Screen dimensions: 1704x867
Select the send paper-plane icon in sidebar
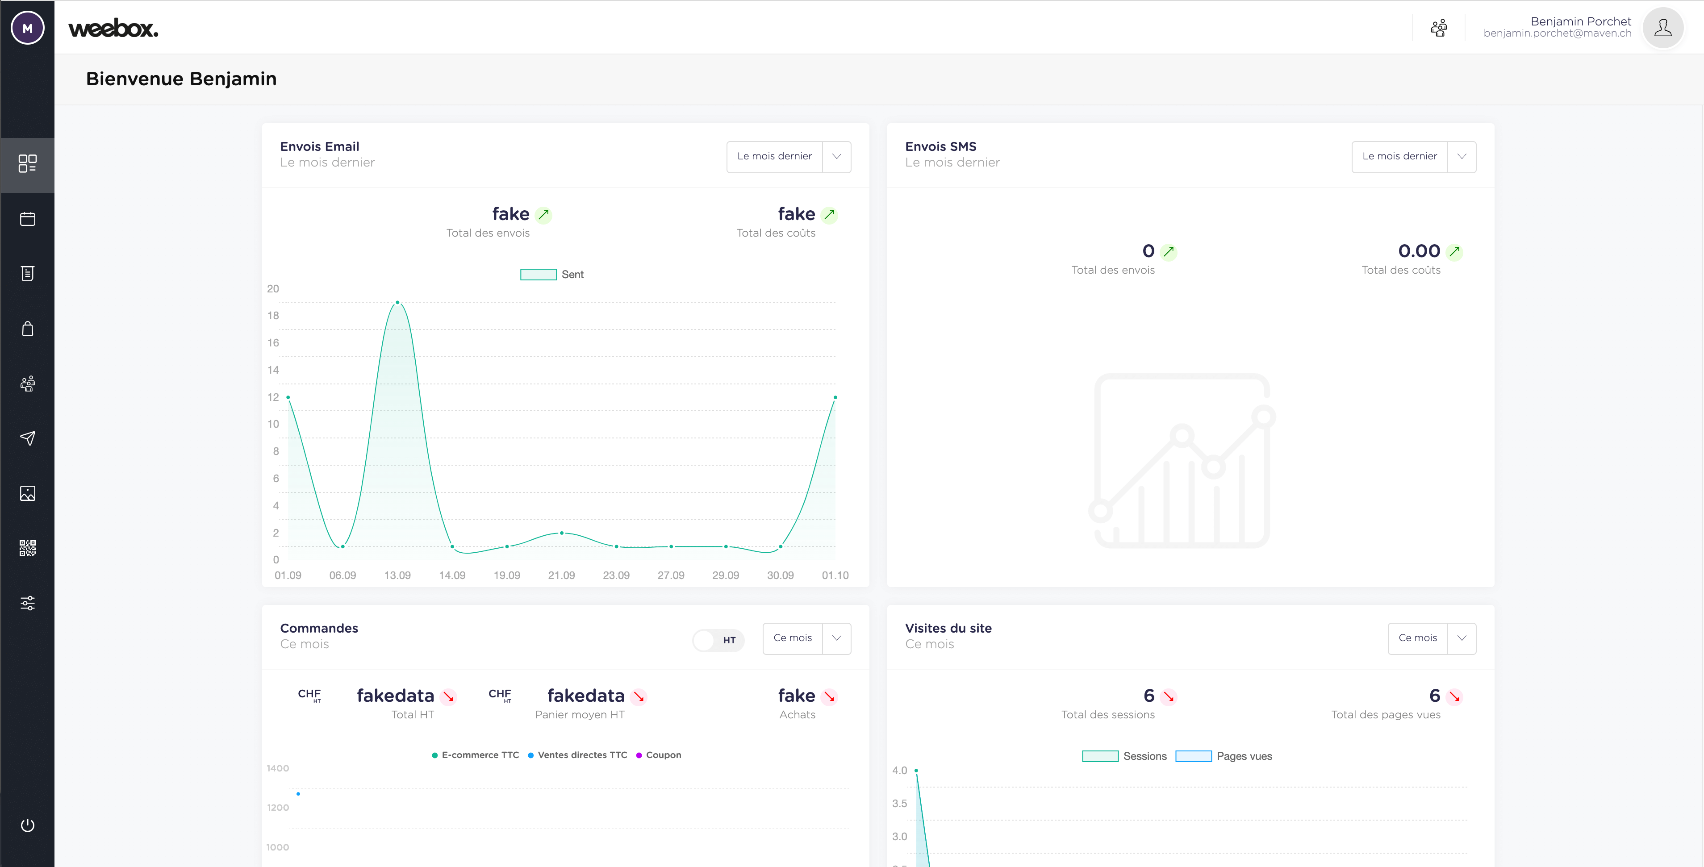pyautogui.click(x=28, y=438)
